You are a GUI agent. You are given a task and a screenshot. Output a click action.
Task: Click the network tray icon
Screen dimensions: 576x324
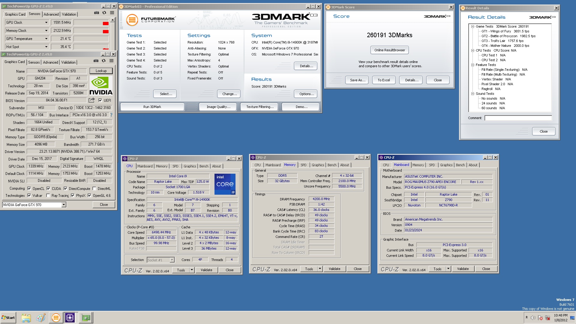[x=547, y=318]
